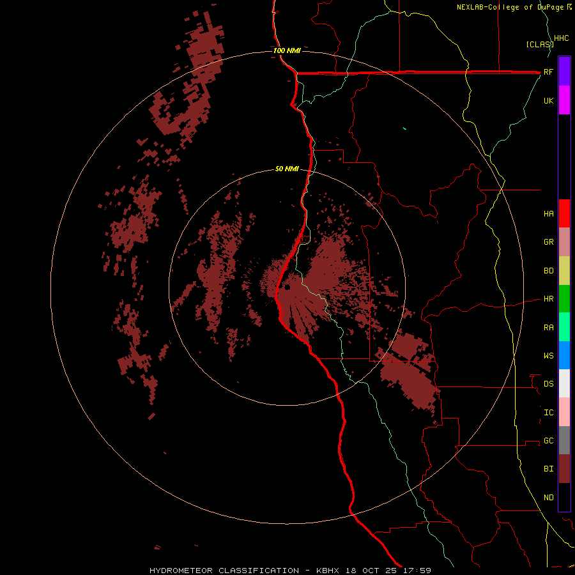Click the blue WS legend swatch
This screenshot has width=575, height=575.
pos(564,355)
